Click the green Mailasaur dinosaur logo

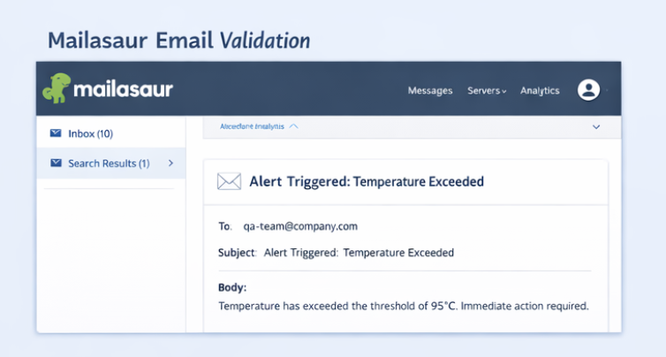(56, 88)
